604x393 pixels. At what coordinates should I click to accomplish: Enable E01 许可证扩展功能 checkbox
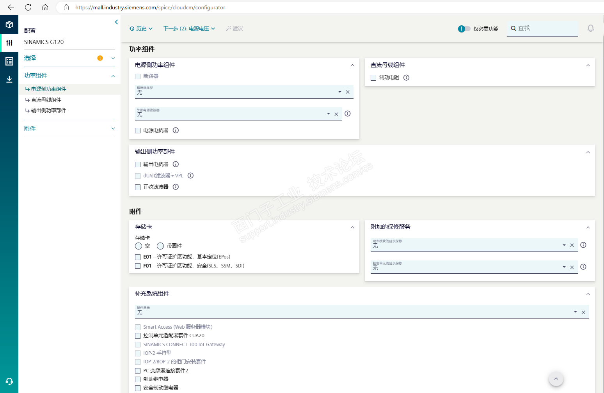pyautogui.click(x=138, y=257)
